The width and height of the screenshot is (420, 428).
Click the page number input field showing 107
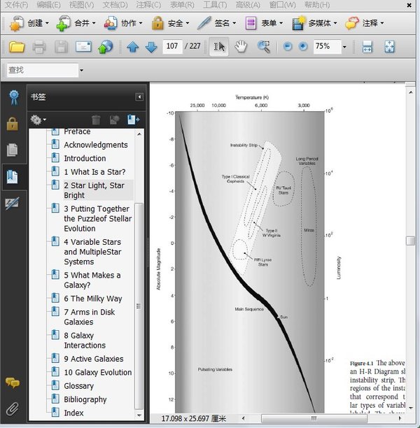(171, 47)
